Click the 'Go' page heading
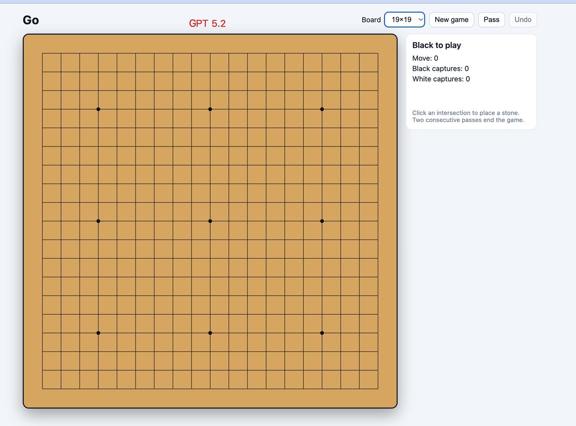 click(31, 20)
